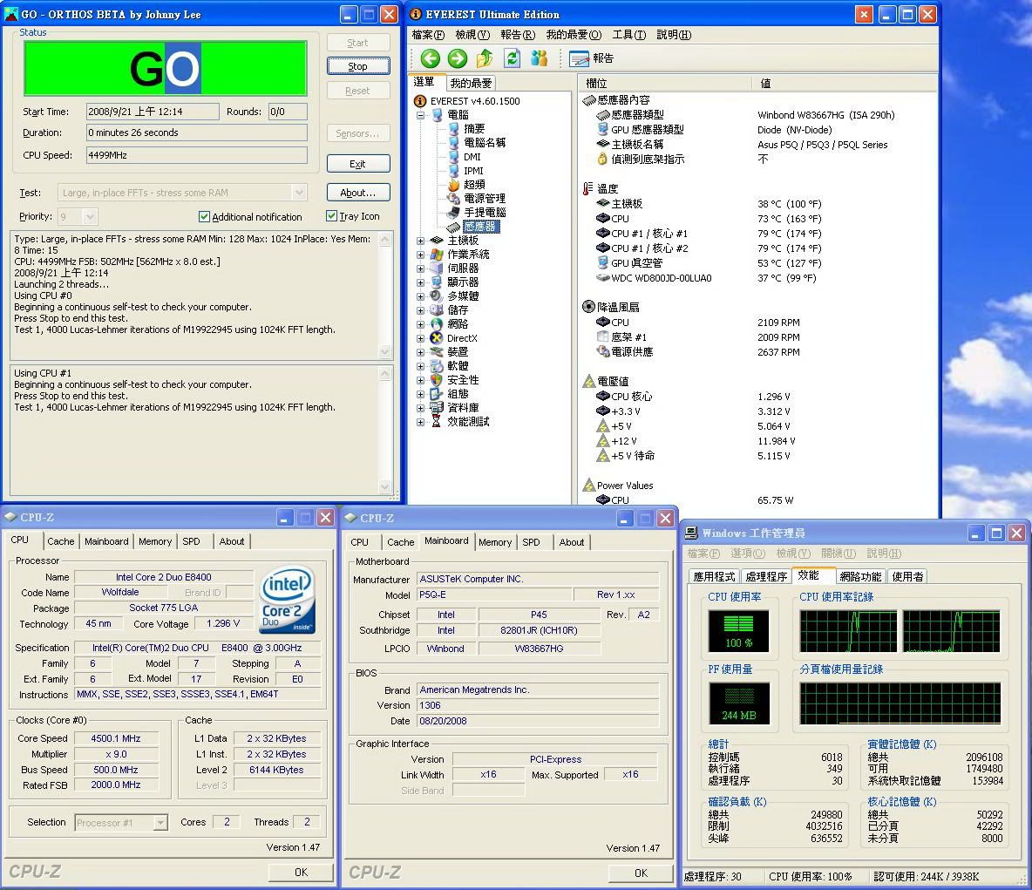Open the 選項(O) menu in Task Manager
1032x890 pixels.
pyautogui.click(x=748, y=554)
